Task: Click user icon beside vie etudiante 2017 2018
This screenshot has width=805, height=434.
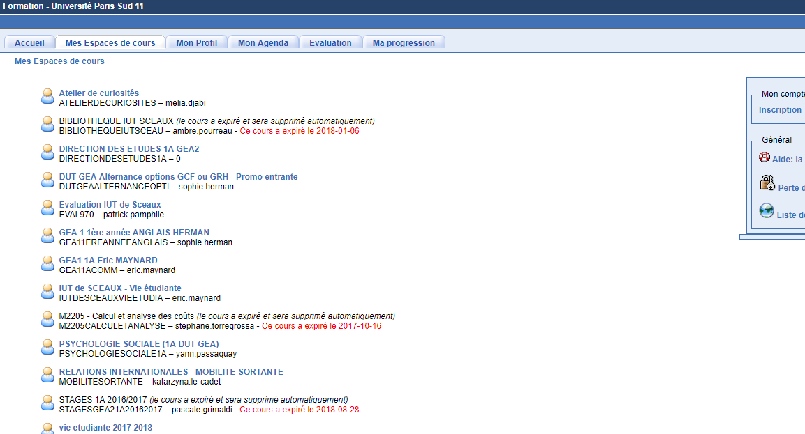Action: pos(47,428)
